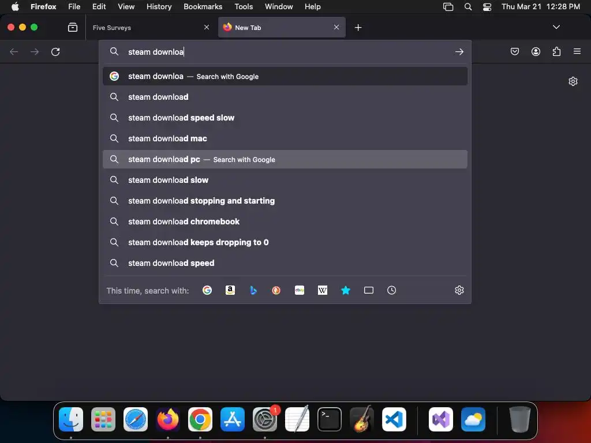Open Google Chrome from the Dock
The width and height of the screenshot is (591, 443).
200,419
